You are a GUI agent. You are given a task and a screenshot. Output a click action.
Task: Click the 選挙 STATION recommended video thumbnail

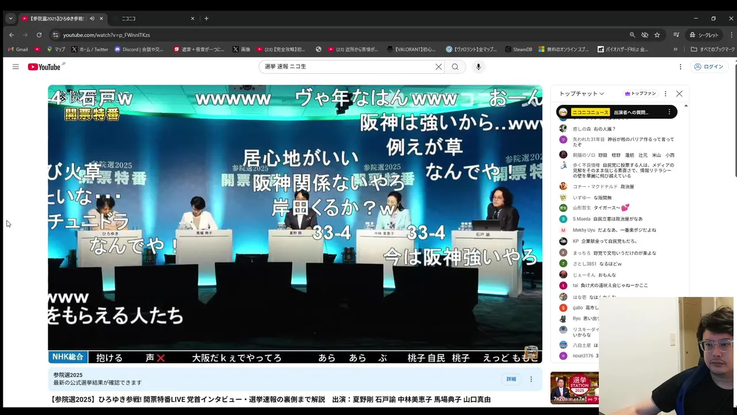574,388
